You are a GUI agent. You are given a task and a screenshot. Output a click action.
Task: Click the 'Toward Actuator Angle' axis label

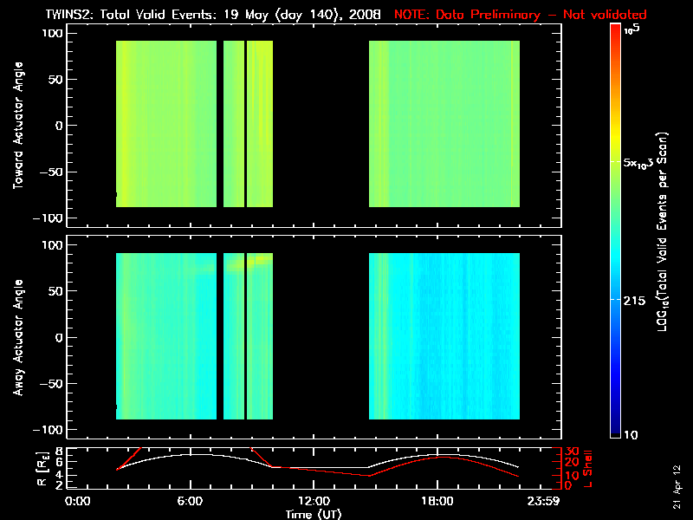coord(16,126)
